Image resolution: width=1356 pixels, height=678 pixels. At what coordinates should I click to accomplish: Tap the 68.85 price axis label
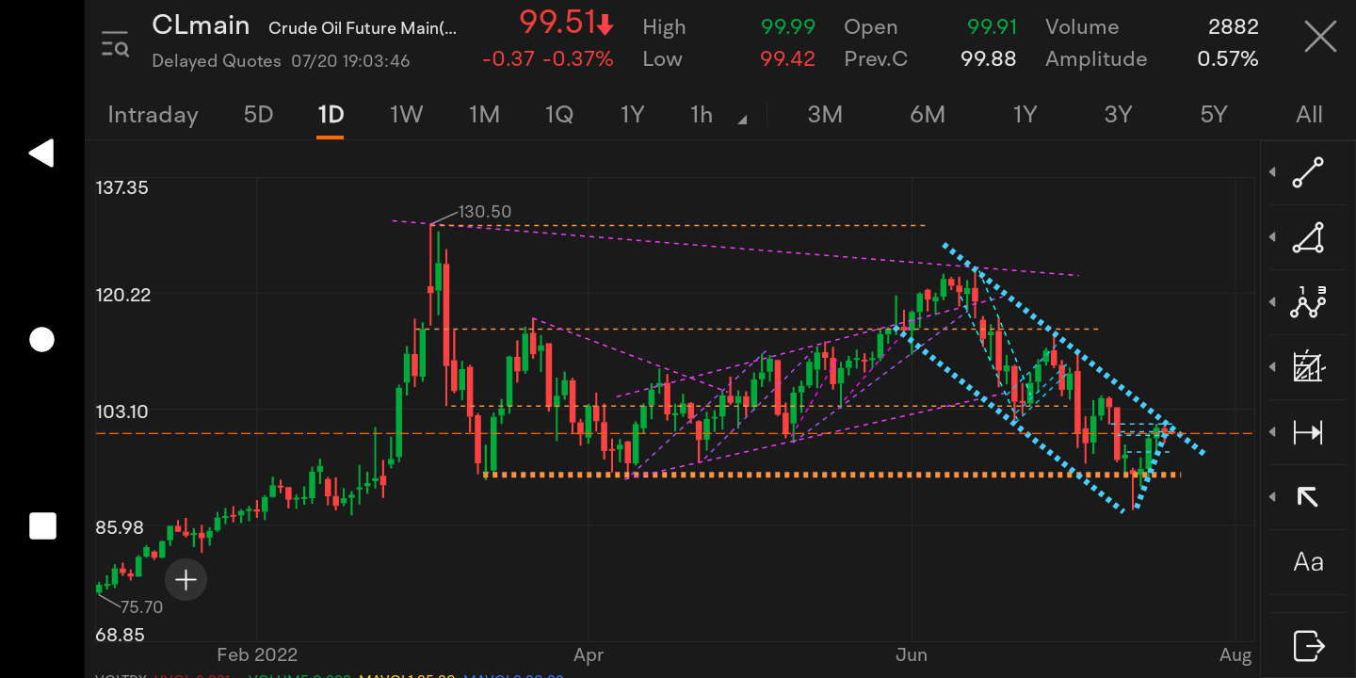[x=120, y=636]
